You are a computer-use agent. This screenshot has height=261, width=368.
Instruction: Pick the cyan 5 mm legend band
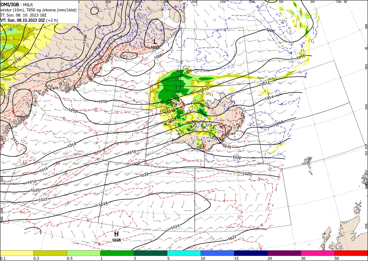184,253
